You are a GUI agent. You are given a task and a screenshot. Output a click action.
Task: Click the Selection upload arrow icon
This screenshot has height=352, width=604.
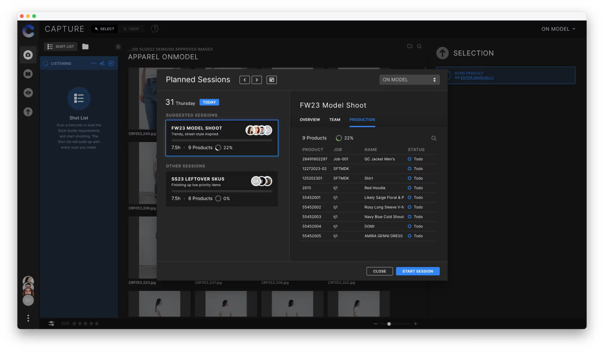(442, 53)
